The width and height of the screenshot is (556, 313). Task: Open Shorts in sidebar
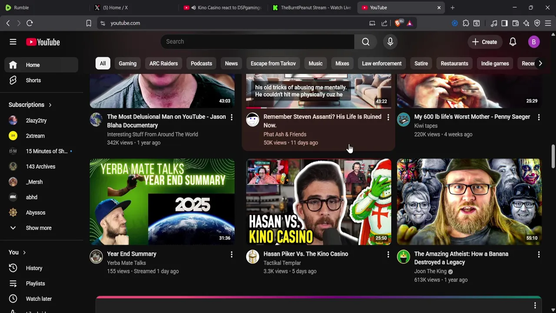tap(41, 80)
